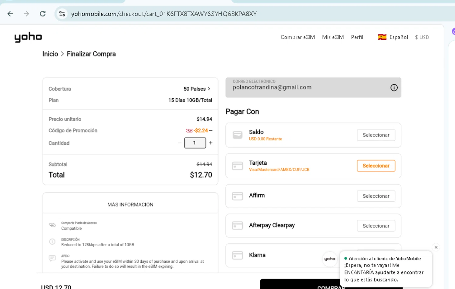Click the Descripción info icon
455x289 pixels.
coord(52,242)
